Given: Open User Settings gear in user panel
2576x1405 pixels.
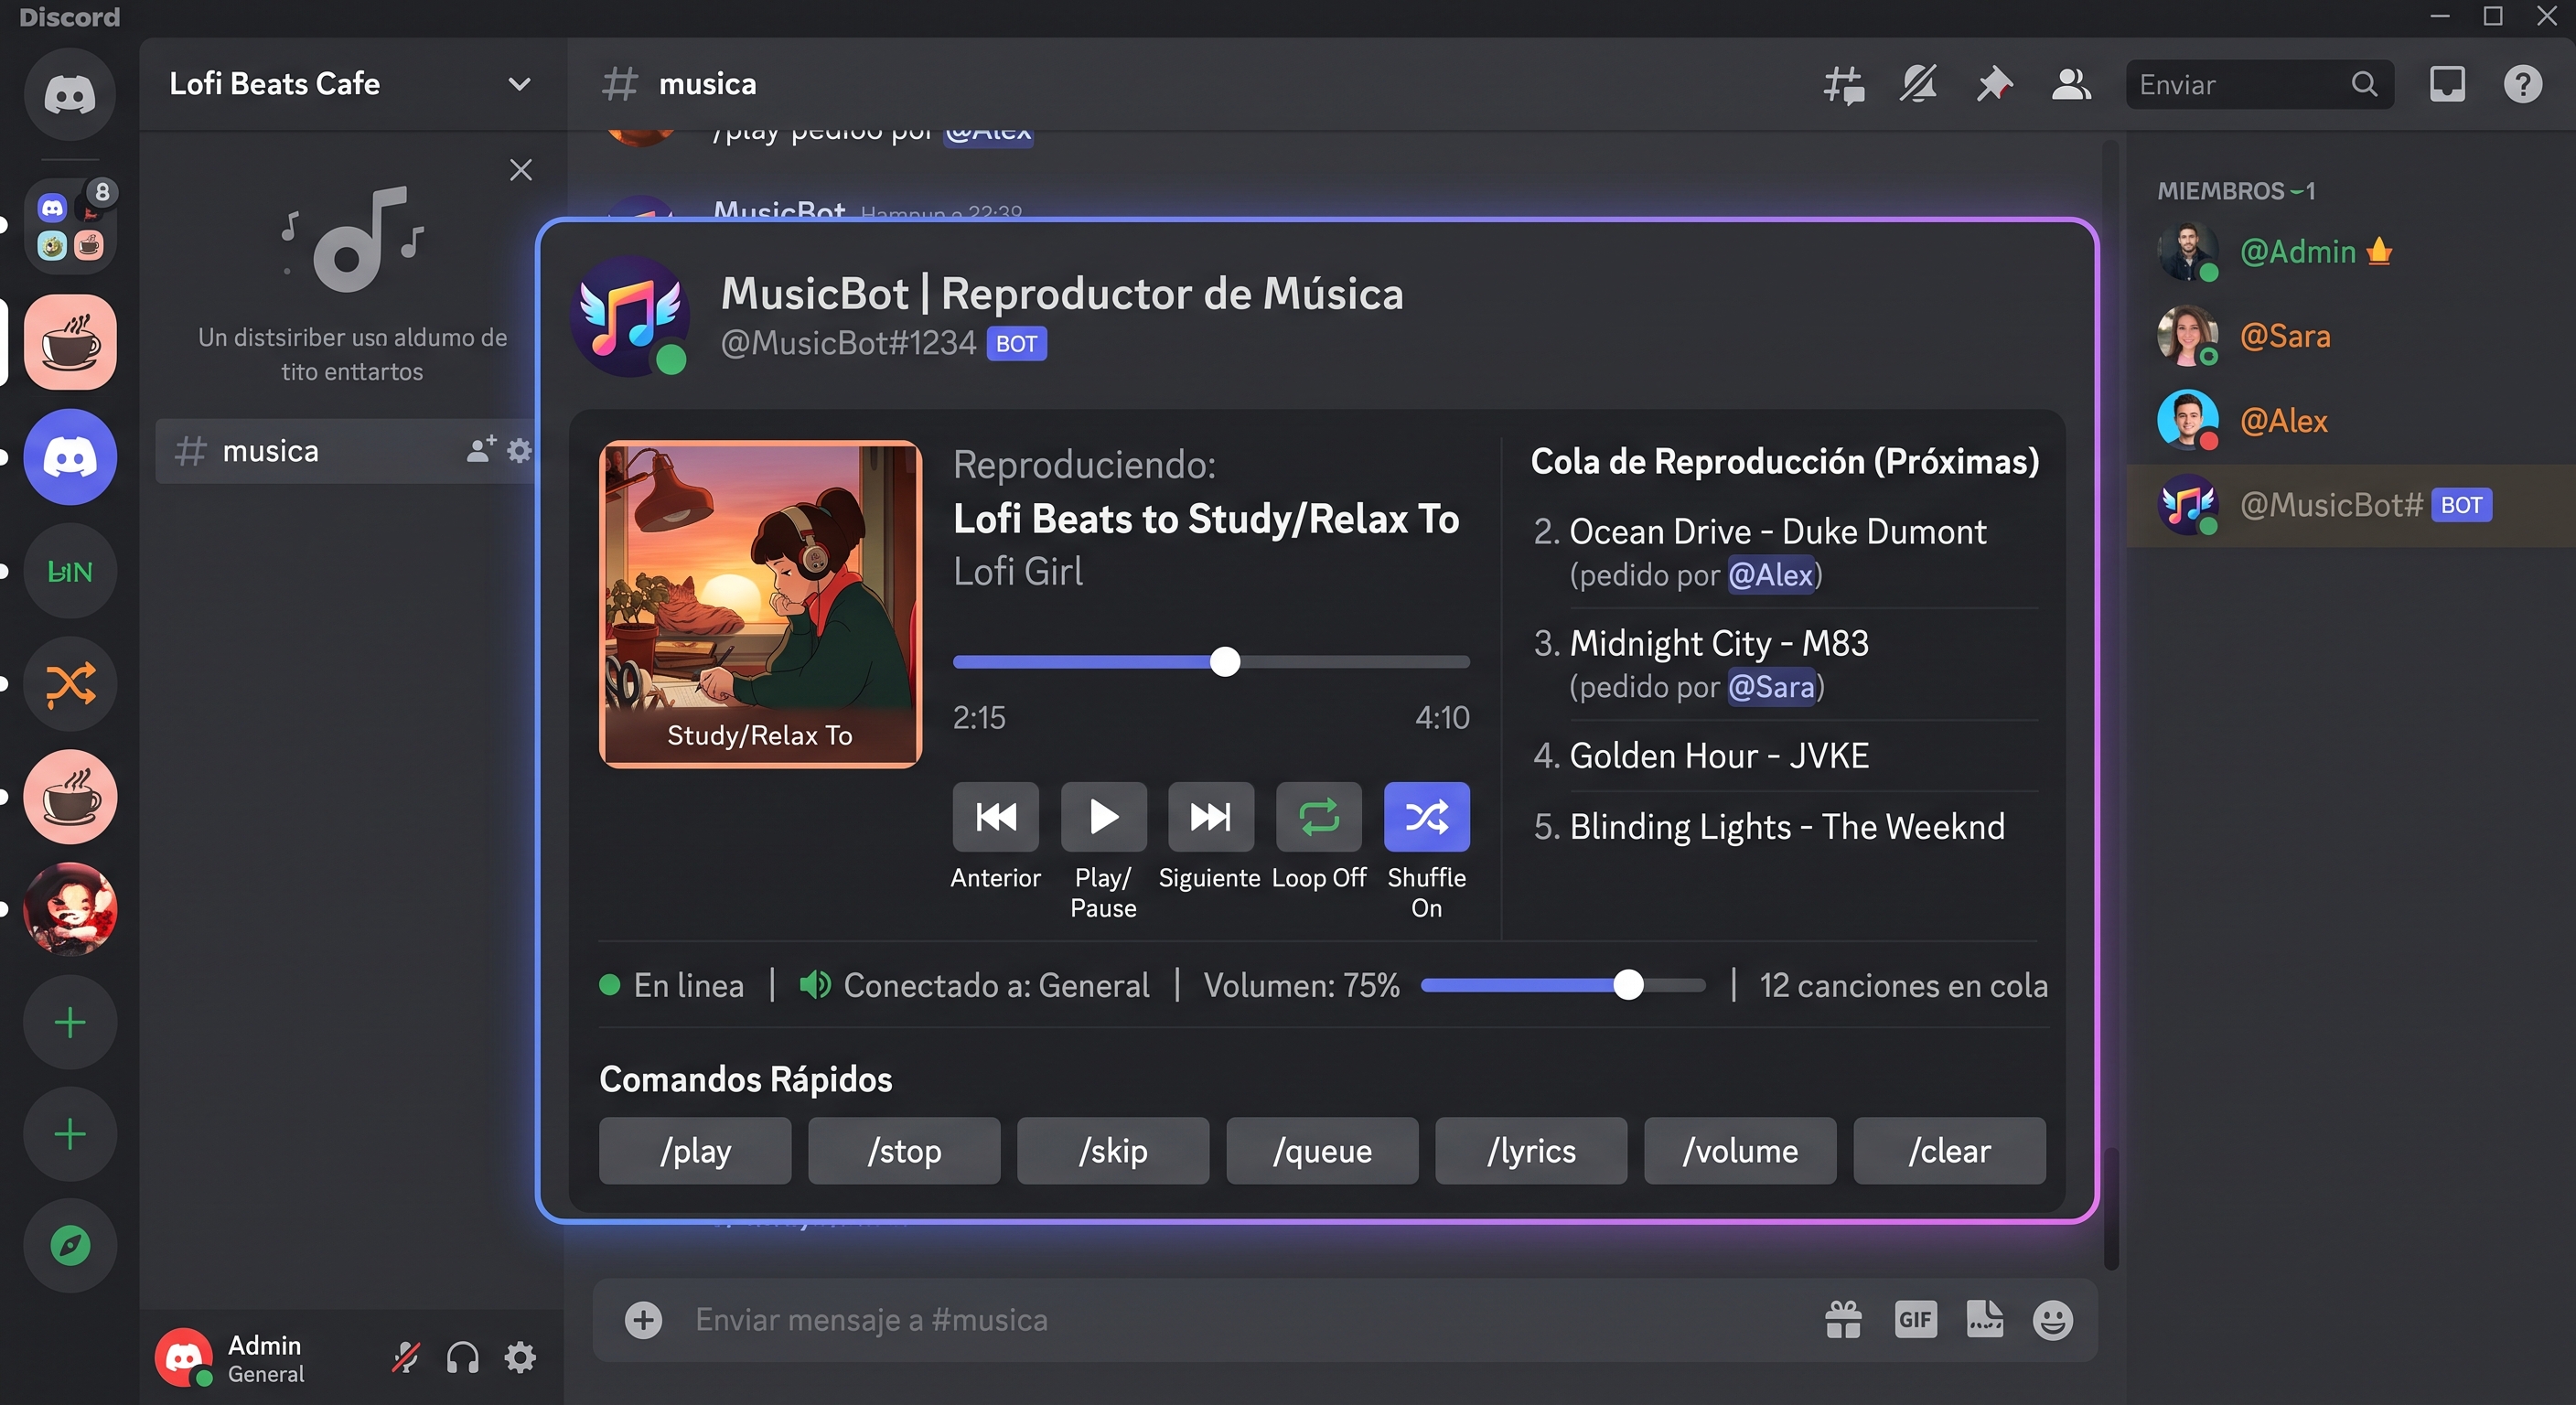Looking at the screenshot, I should tap(520, 1358).
